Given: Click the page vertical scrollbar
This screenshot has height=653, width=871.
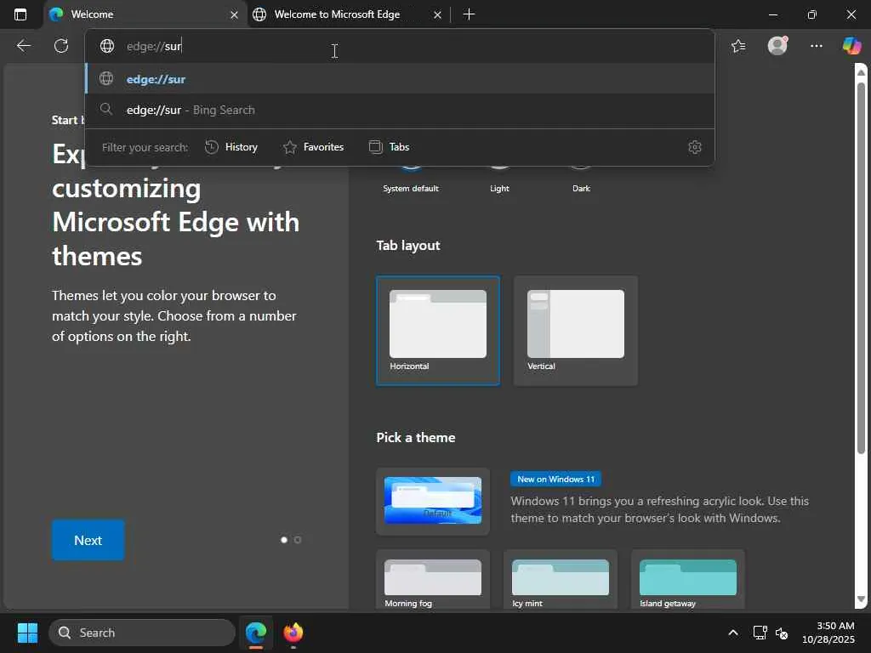Looking at the screenshot, I should tap(861, 268).
